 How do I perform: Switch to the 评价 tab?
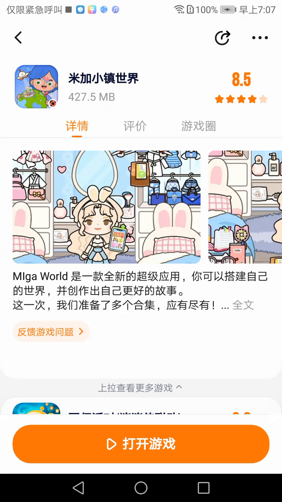[135, 126]
